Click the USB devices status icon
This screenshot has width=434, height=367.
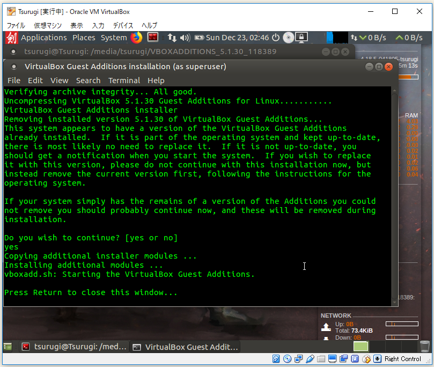tap(310, 359)
